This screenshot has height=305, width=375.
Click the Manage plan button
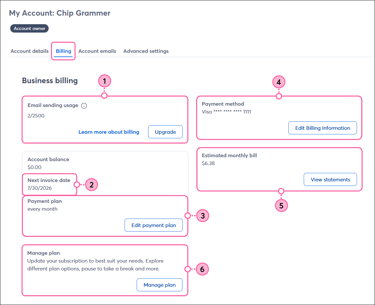160,285
